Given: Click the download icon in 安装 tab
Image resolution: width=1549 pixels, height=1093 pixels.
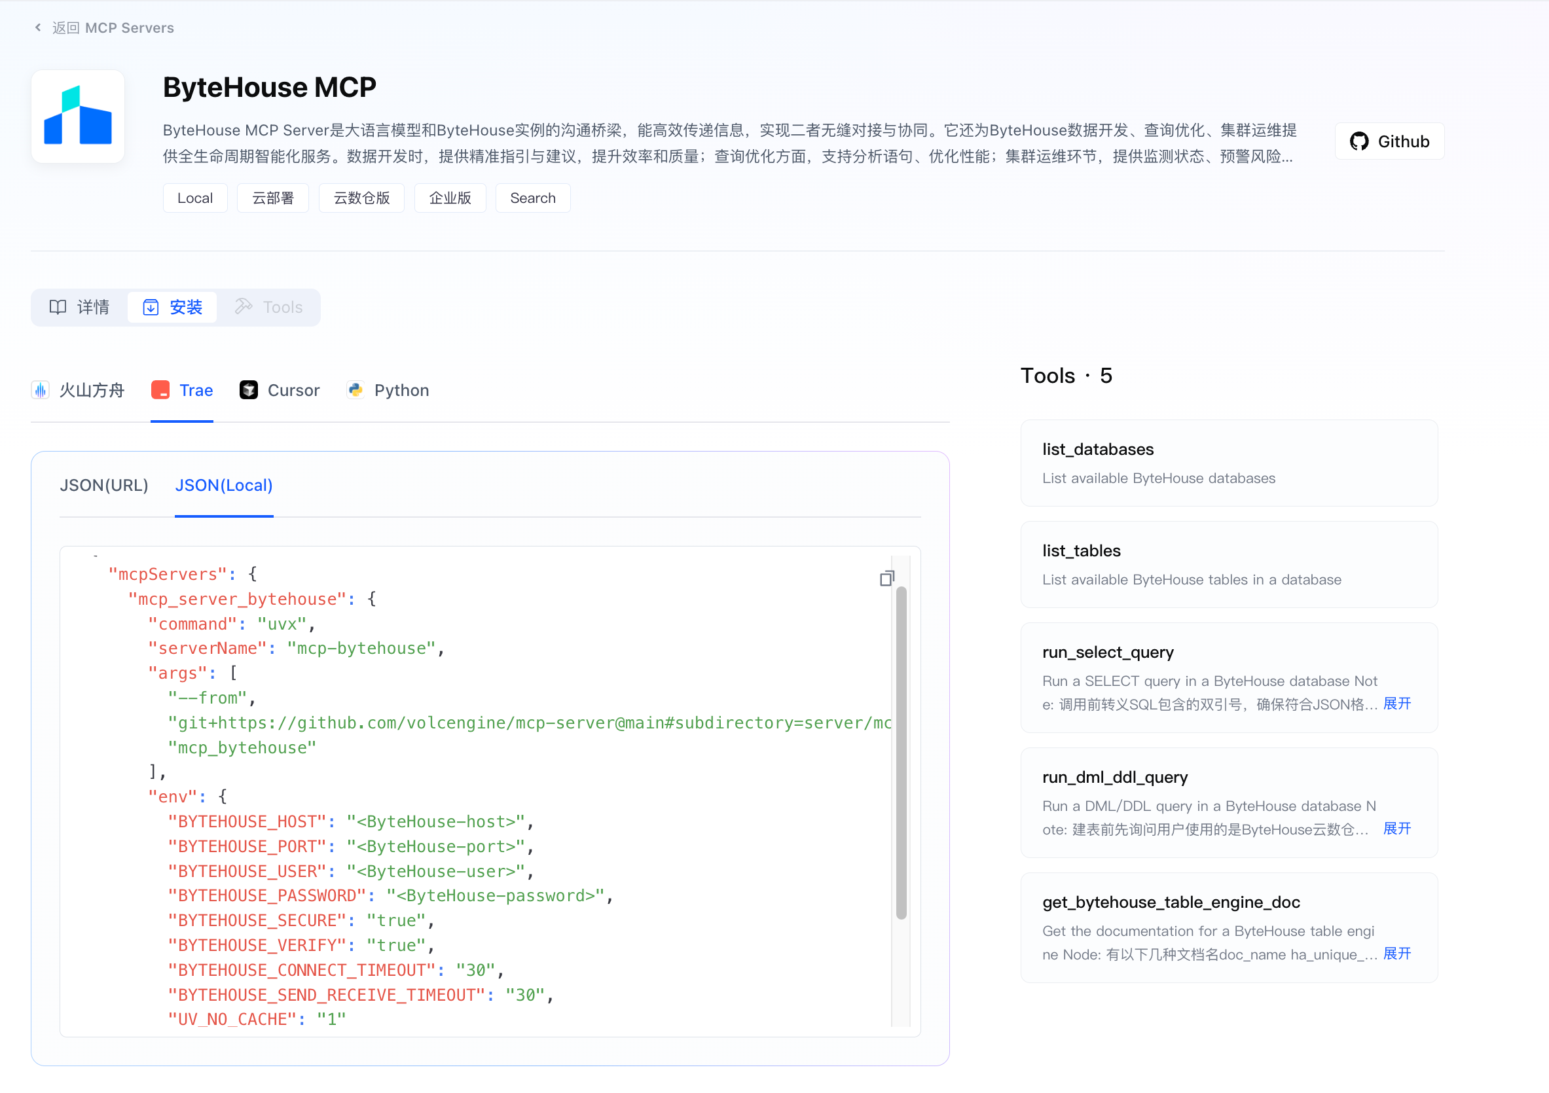Looking at the screenshot, I should (x=151, y=307).
